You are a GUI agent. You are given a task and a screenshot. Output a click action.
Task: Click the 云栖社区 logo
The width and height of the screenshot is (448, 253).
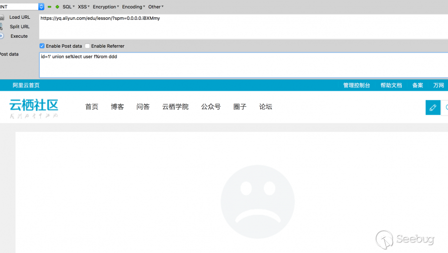pos(34,108)
